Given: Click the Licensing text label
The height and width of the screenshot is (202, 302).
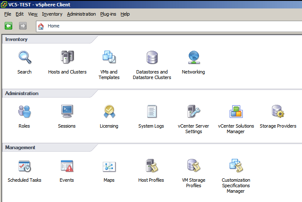Looking at the screenshot, I should (109, 126).
